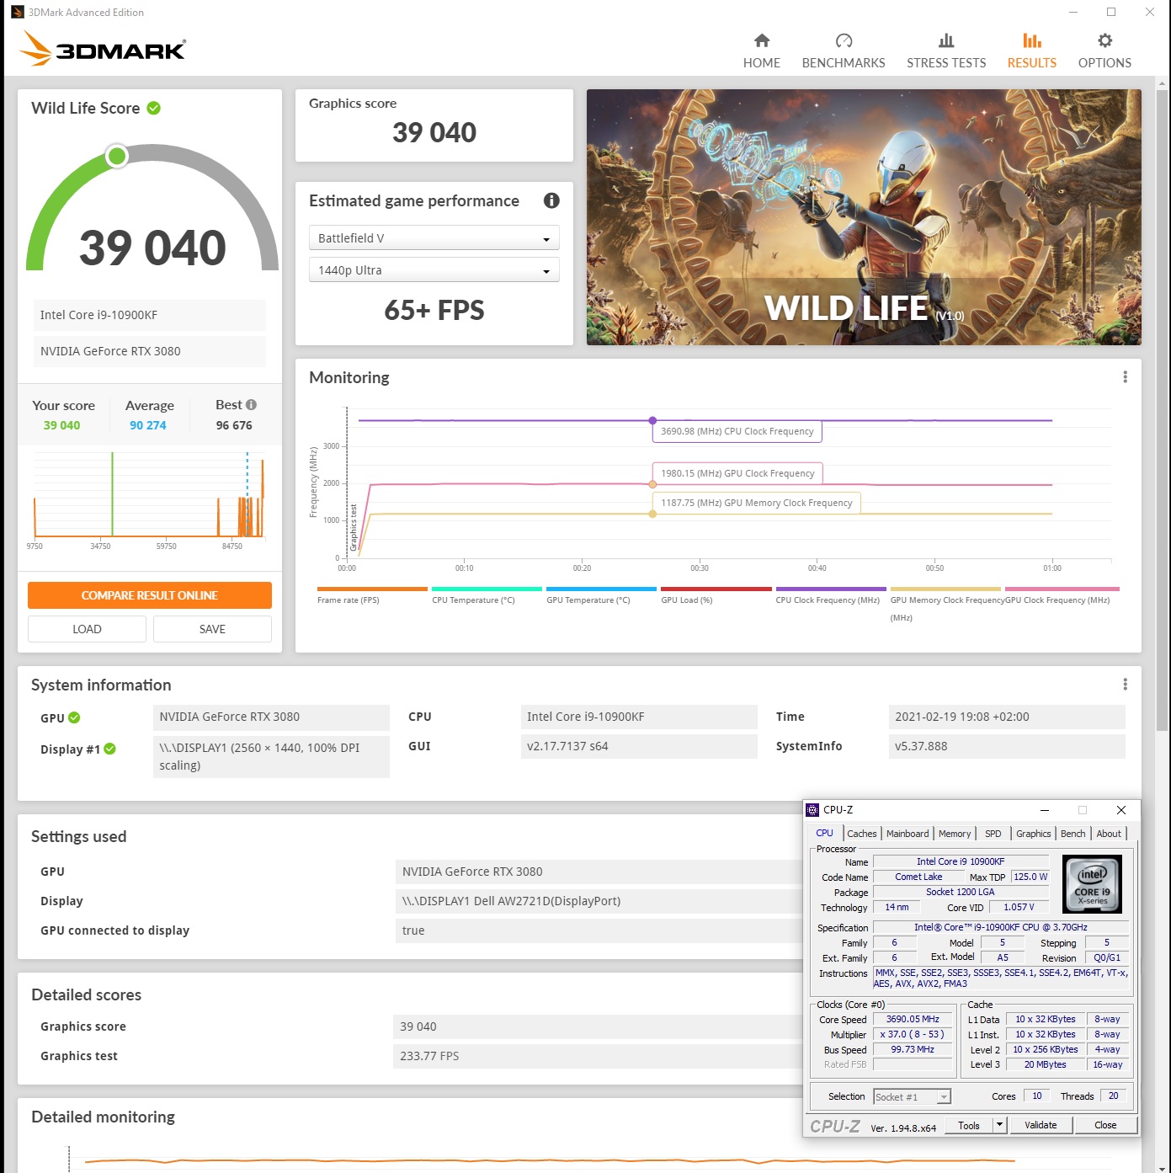This screenshot has height=1173, width=1171.
Task: Click the Wild Life benchmark artwork thumbnail
Action: 864,217
